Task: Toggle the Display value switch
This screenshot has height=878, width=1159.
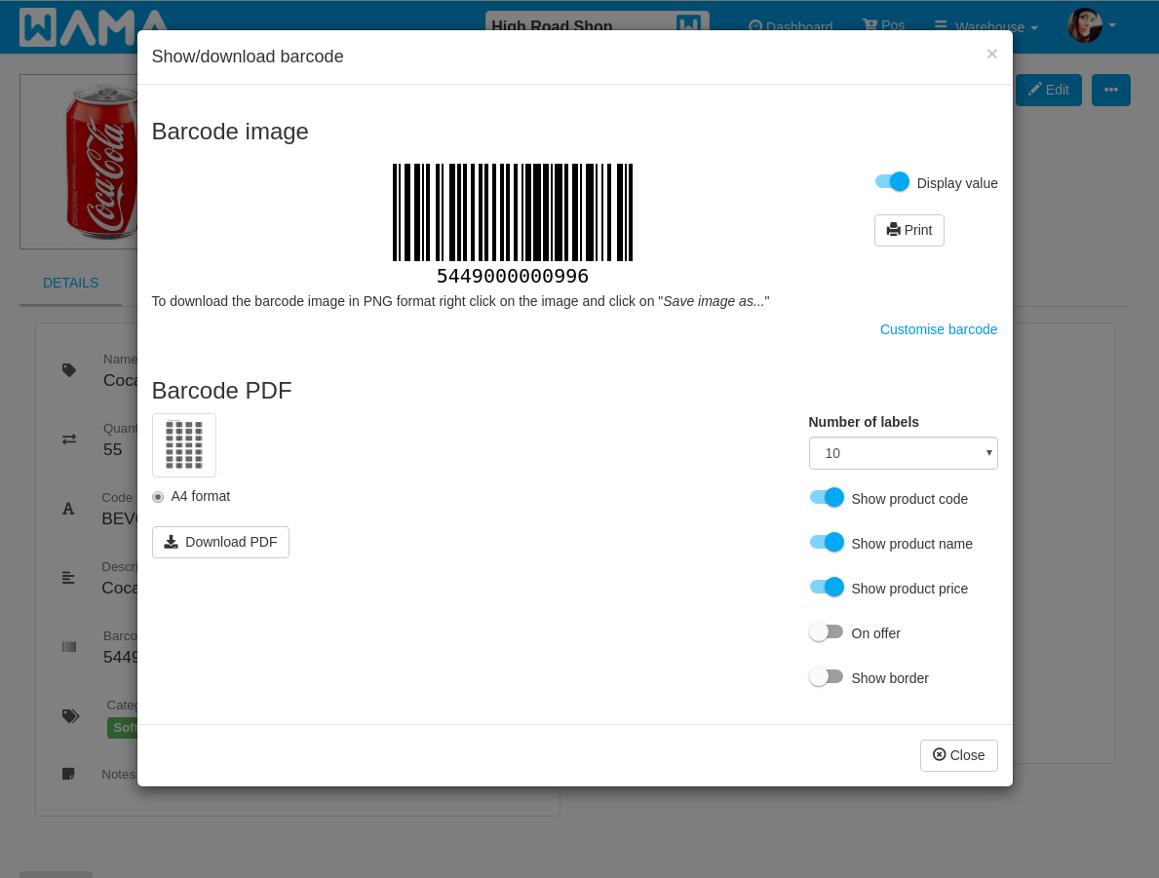Action: pos(891,182)
